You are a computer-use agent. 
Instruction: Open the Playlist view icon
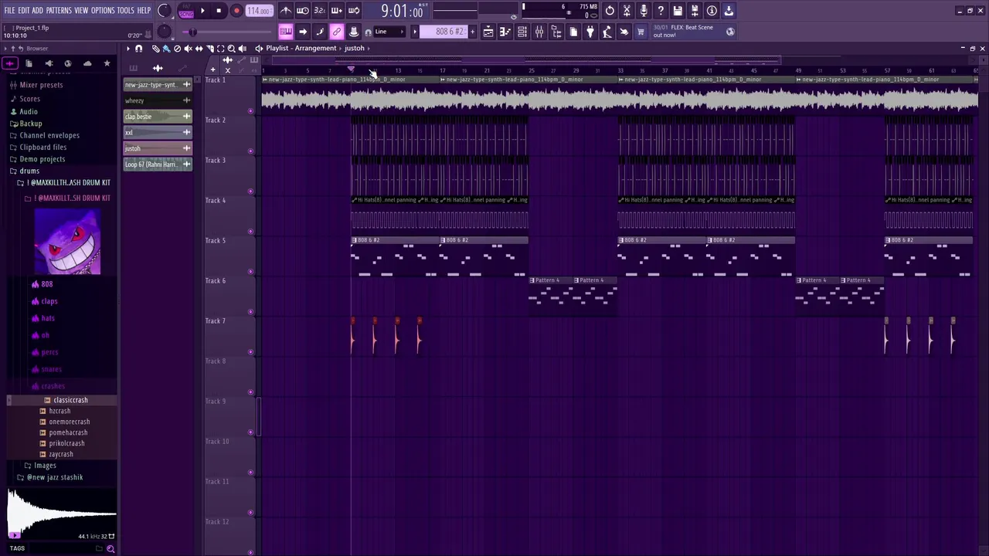click(488, 32)
